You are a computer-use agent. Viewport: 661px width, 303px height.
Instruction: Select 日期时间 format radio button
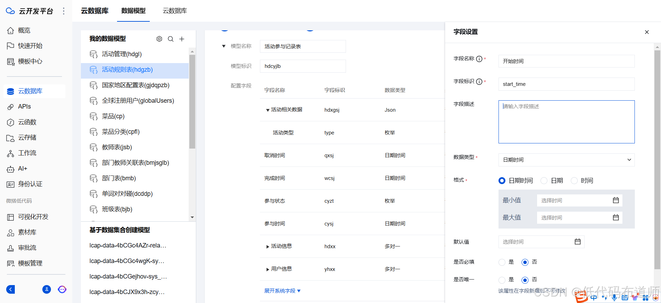point(502,181)
